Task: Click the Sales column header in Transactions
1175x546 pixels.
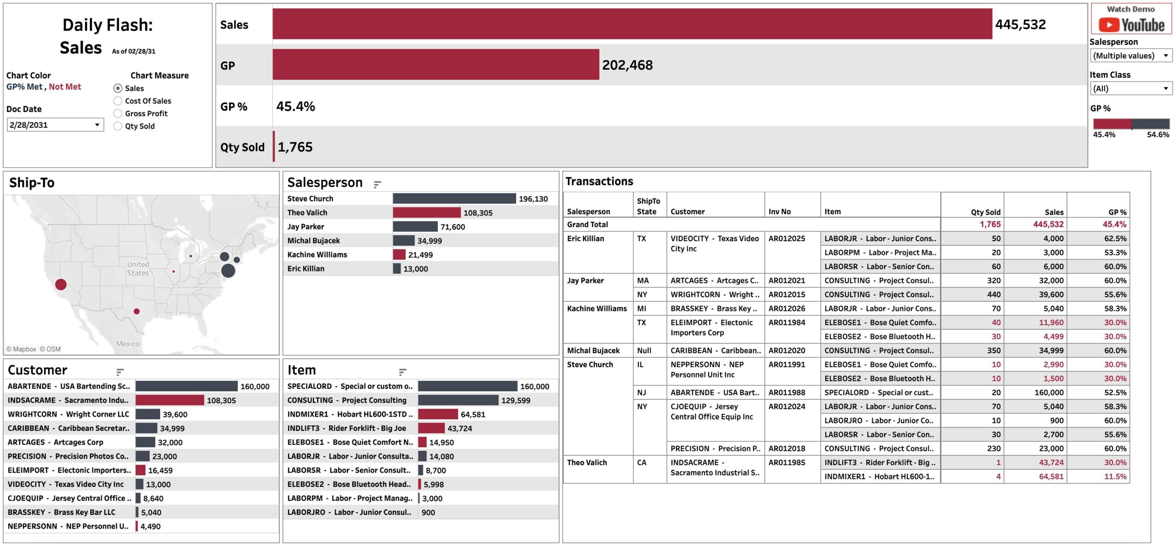Action: click(1054, 212)
